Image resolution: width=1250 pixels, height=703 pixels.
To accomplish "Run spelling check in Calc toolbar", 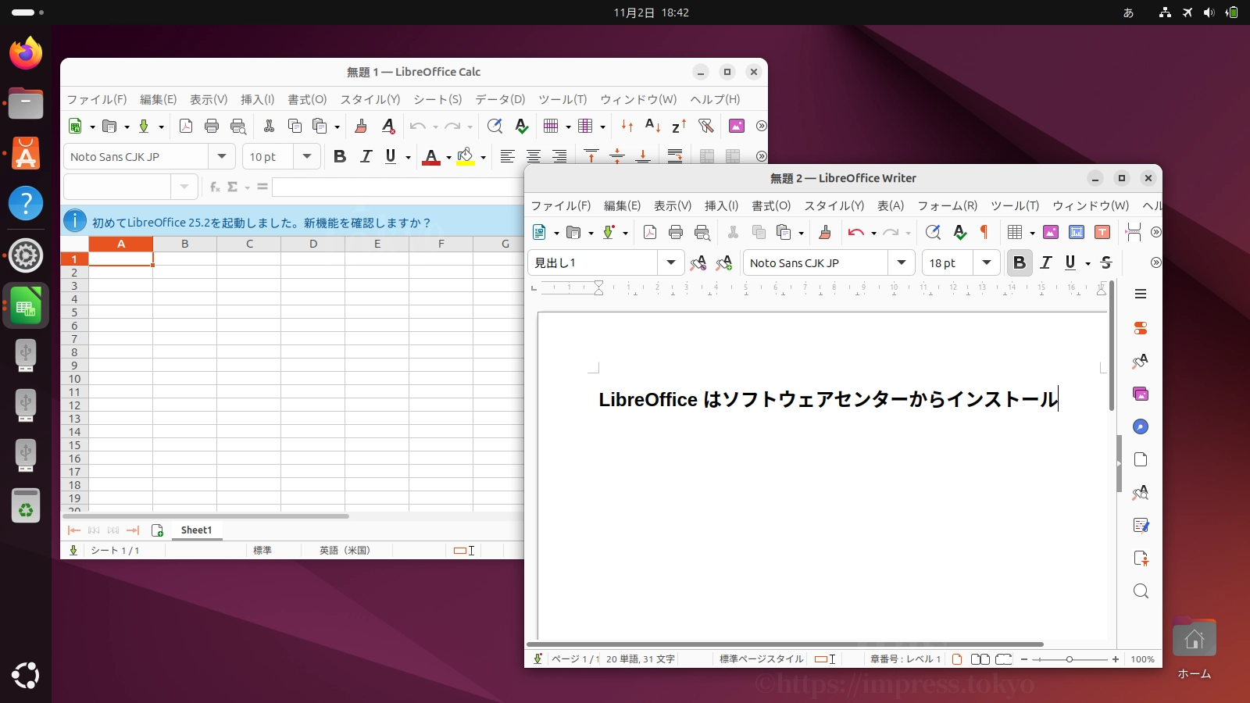I will [x=521, y=126].
